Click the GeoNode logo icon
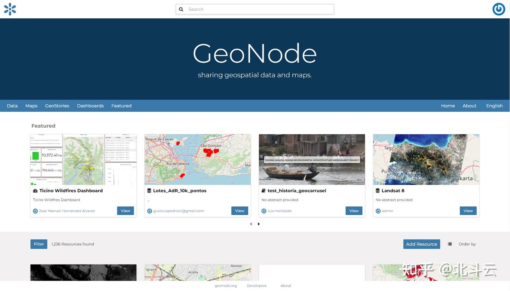This screenshot has width=510, height=291. [x=10, y=9]
